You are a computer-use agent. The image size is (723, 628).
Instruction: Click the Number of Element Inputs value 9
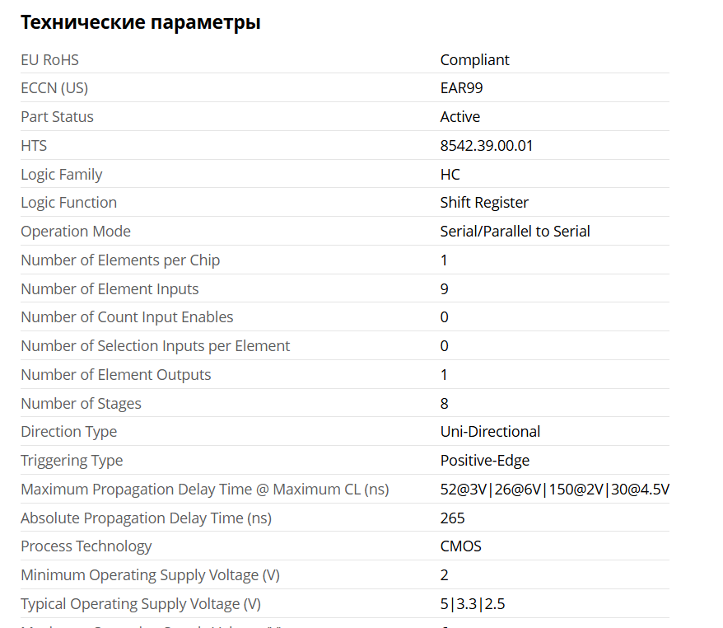445,289
